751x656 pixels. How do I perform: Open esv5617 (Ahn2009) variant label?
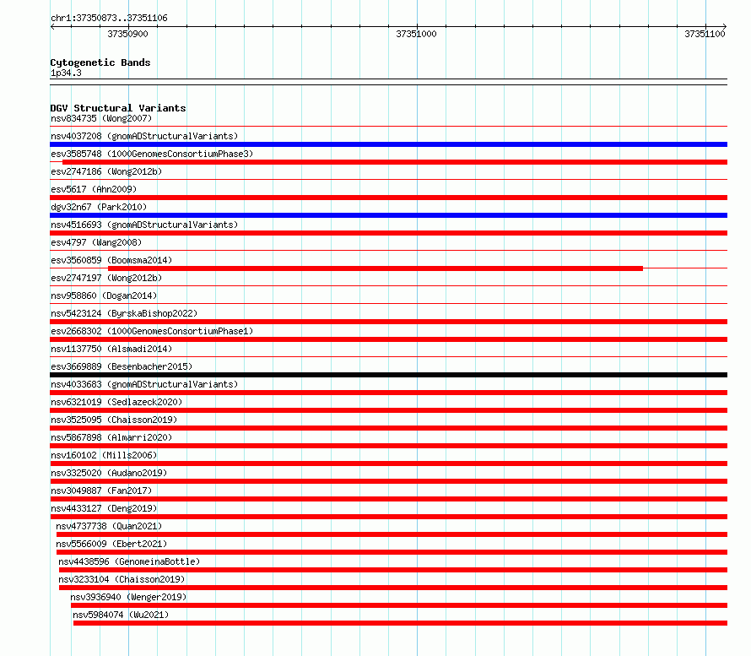(94, 189)
